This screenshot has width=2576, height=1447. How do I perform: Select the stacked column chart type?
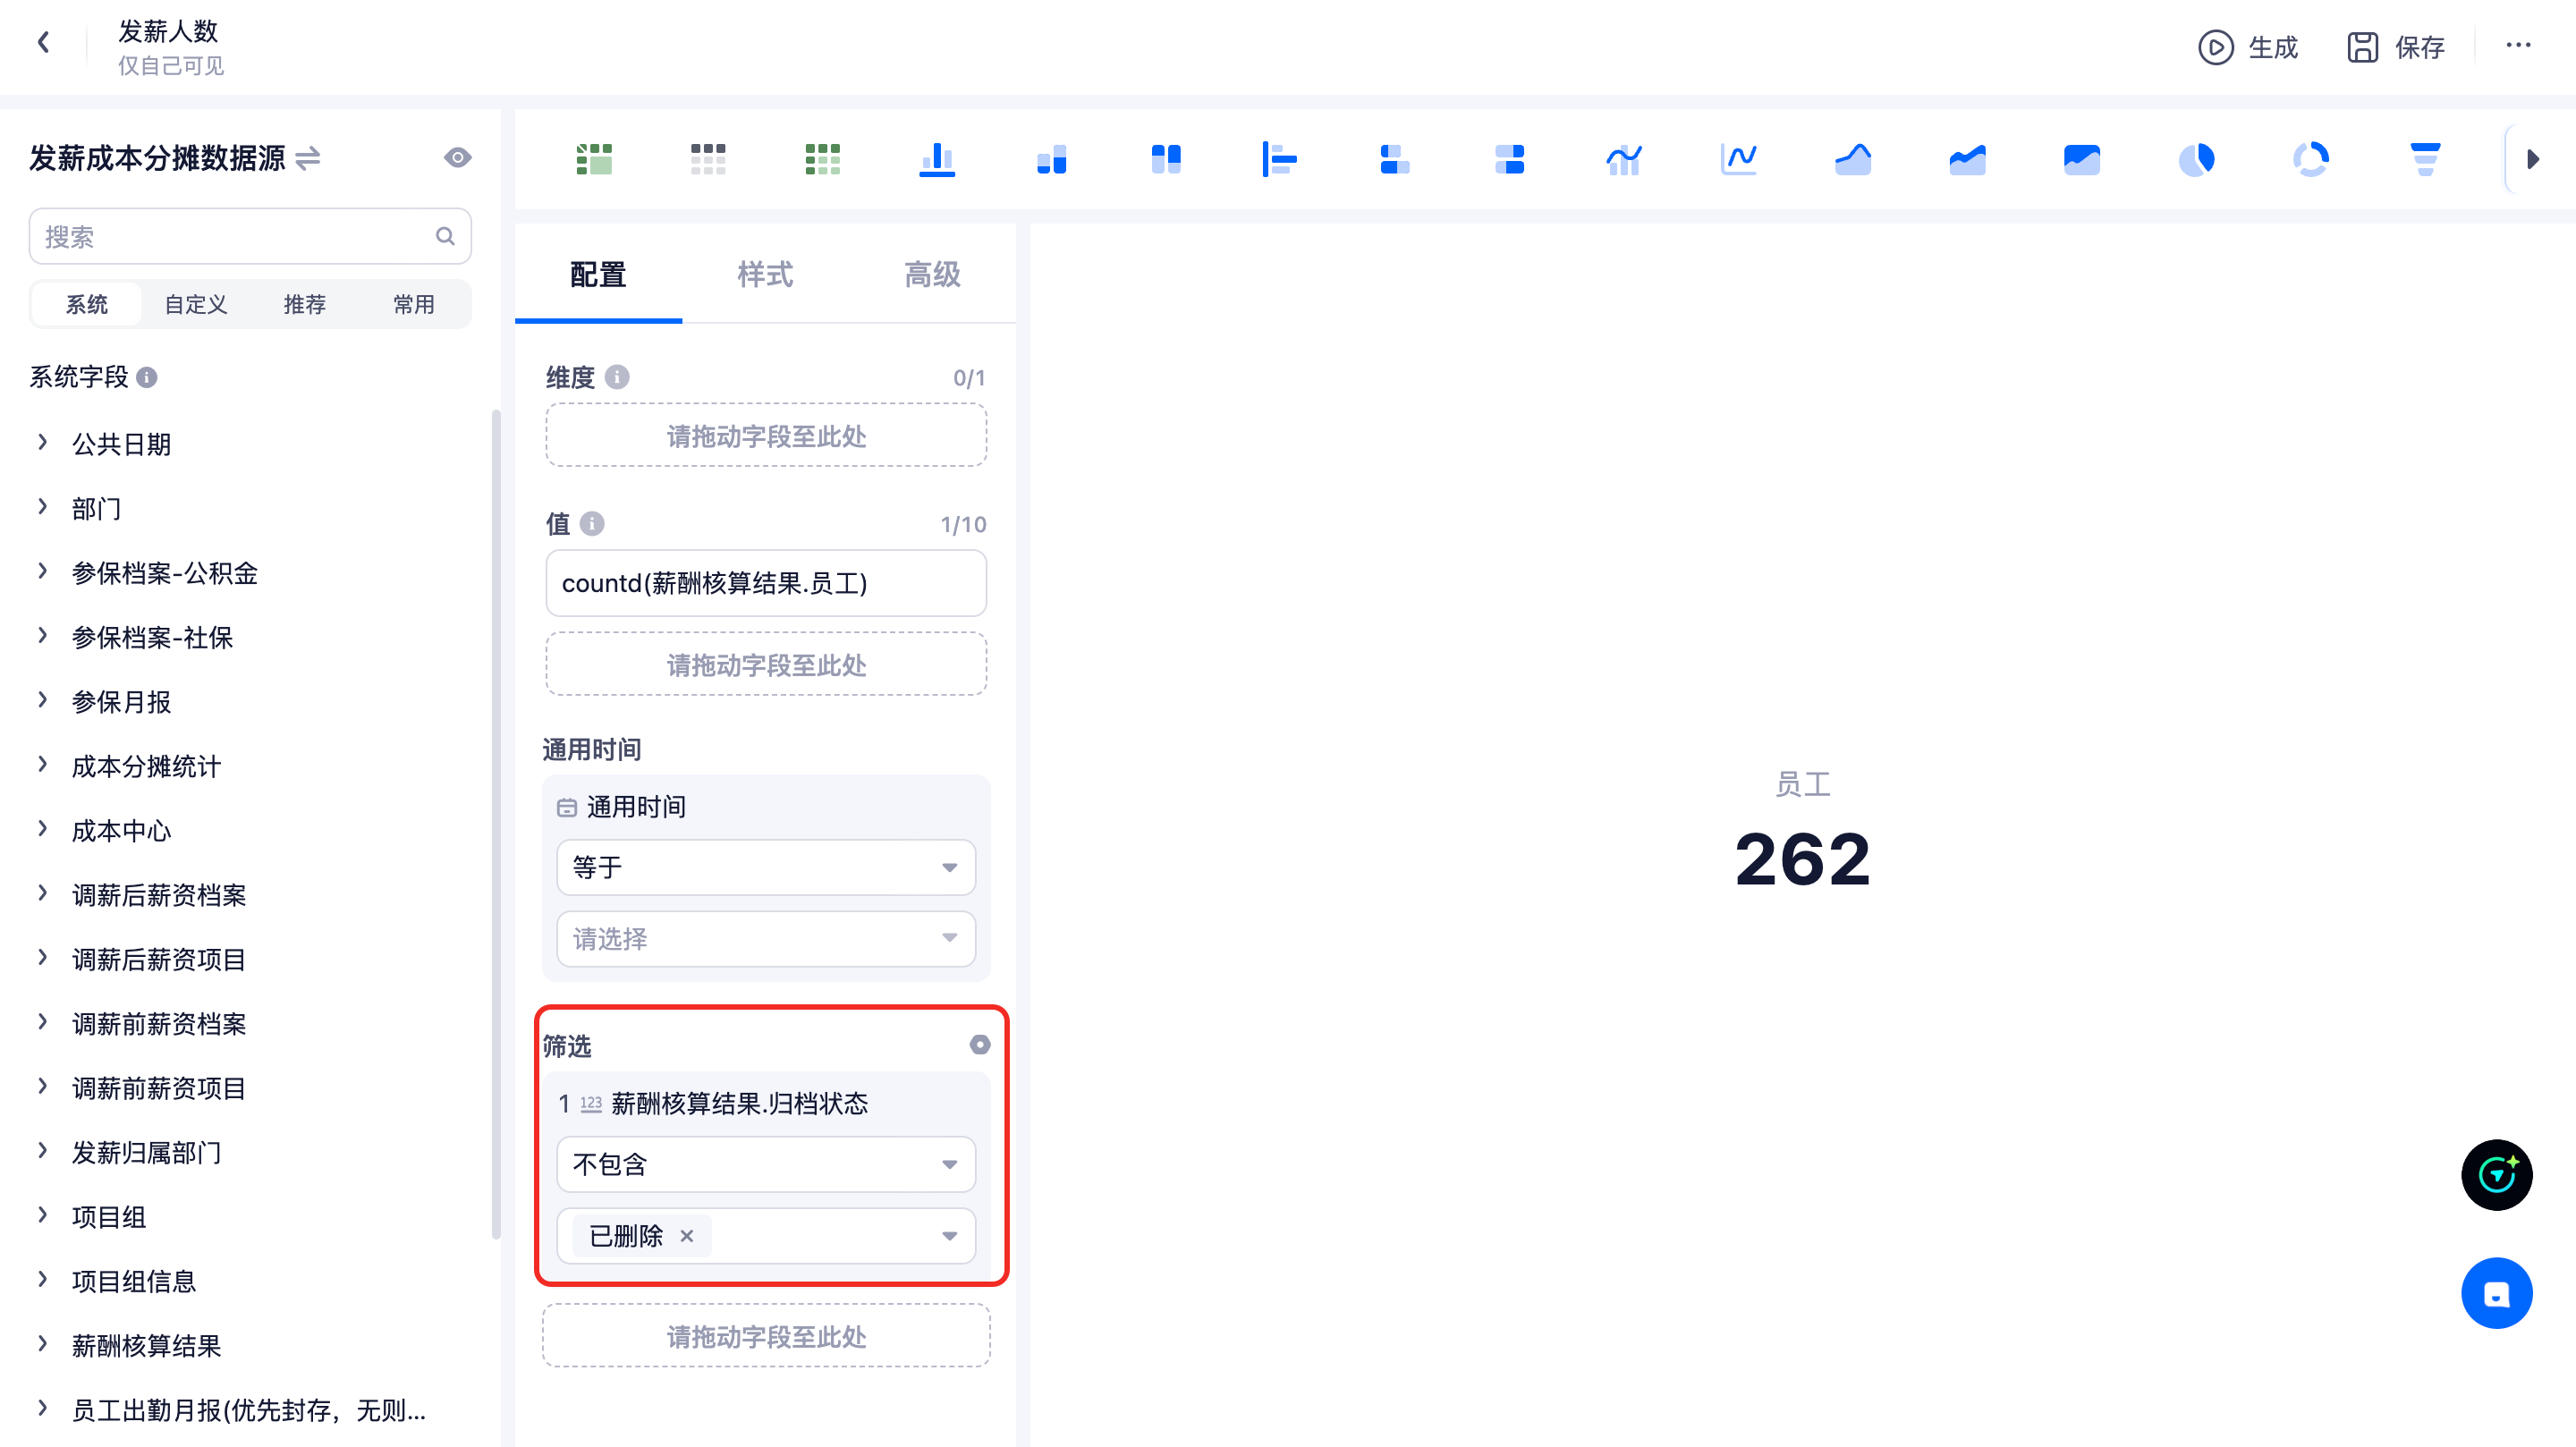[x=1052, y=159]
